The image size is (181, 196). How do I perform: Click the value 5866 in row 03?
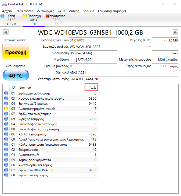pos(92,99)
